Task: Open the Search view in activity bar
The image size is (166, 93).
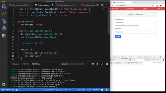Action: [4, 13]
